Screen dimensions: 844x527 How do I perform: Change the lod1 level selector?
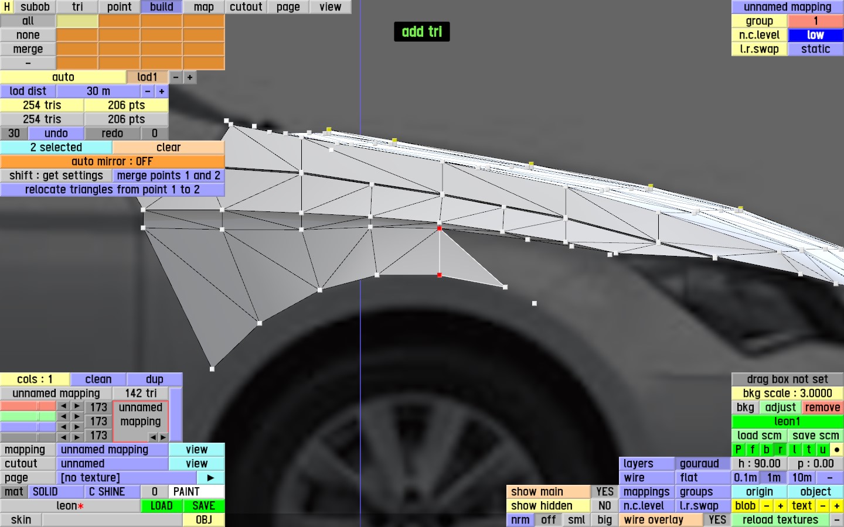coord(148,77)
